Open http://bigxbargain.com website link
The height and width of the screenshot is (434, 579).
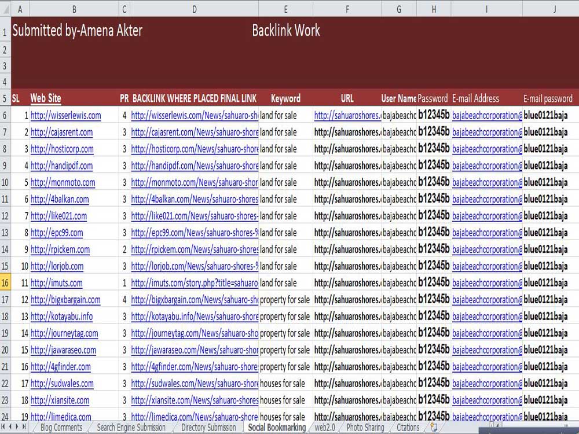pos(65,300)
